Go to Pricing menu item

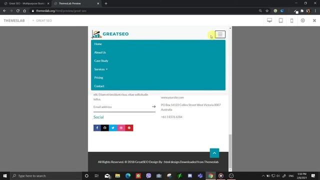pos(98,78)
